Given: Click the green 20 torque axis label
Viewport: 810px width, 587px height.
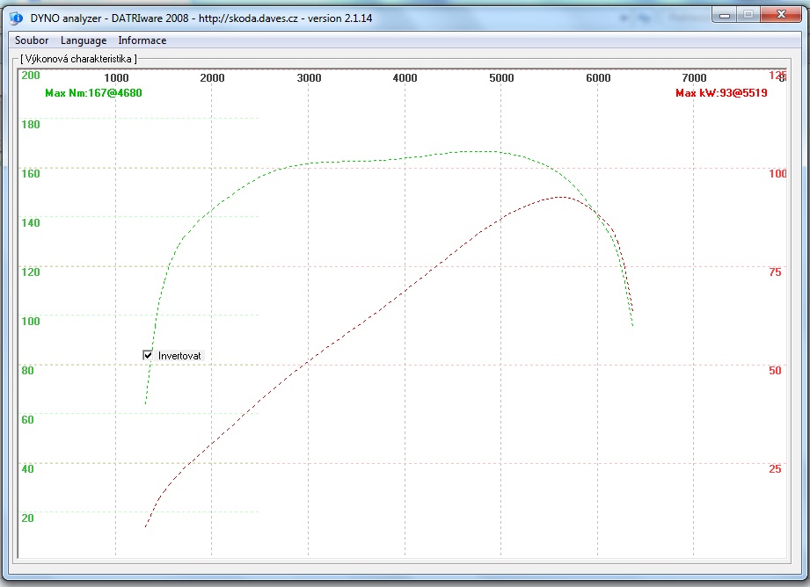Looking at the screenshot, I should pos(27,518).
